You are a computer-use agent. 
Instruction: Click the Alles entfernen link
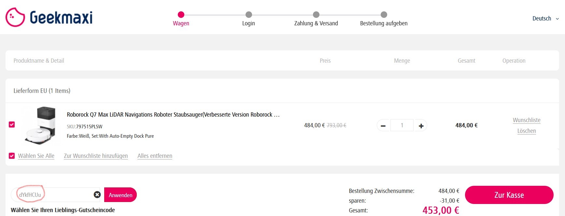[x=155, y=156]
